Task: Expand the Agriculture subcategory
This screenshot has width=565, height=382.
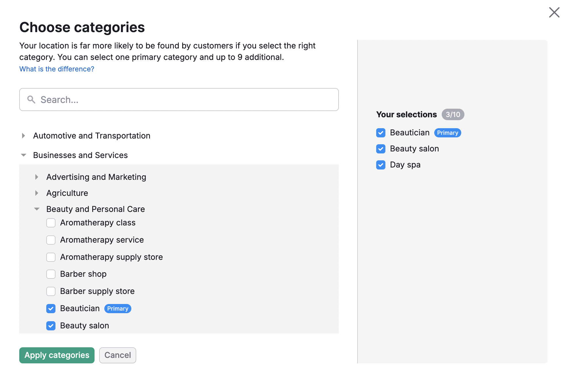Action: click(x=37, y=193)
